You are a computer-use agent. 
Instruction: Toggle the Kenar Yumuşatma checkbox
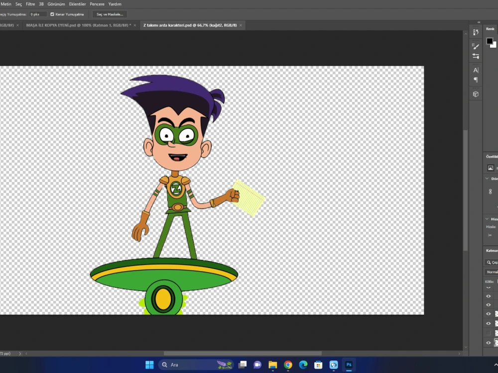(x=52, y=14)
